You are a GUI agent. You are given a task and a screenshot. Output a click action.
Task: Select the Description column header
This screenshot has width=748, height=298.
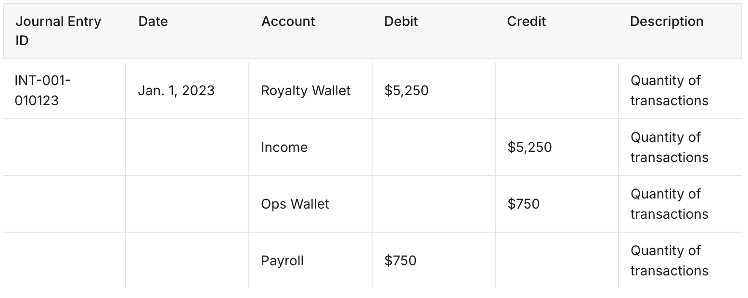click(x=667, y=22)
